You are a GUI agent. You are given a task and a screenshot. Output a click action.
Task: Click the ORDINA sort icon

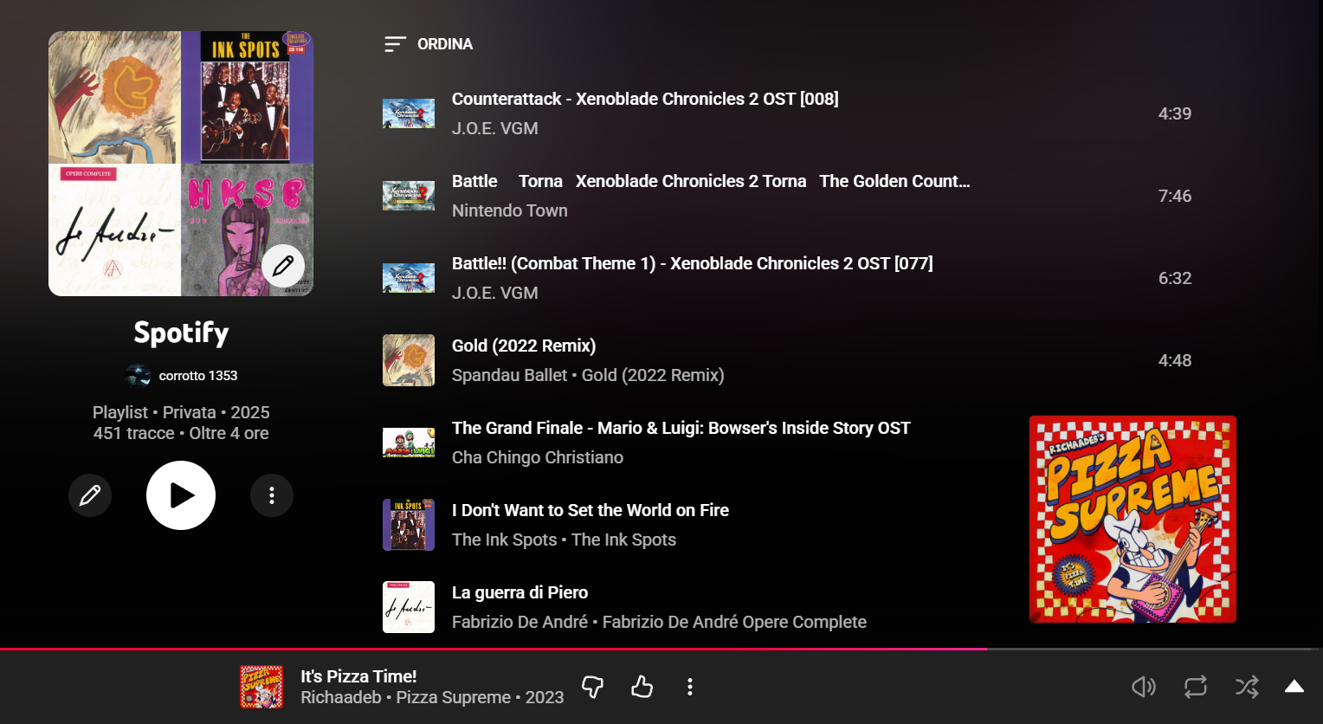point(395,44)
